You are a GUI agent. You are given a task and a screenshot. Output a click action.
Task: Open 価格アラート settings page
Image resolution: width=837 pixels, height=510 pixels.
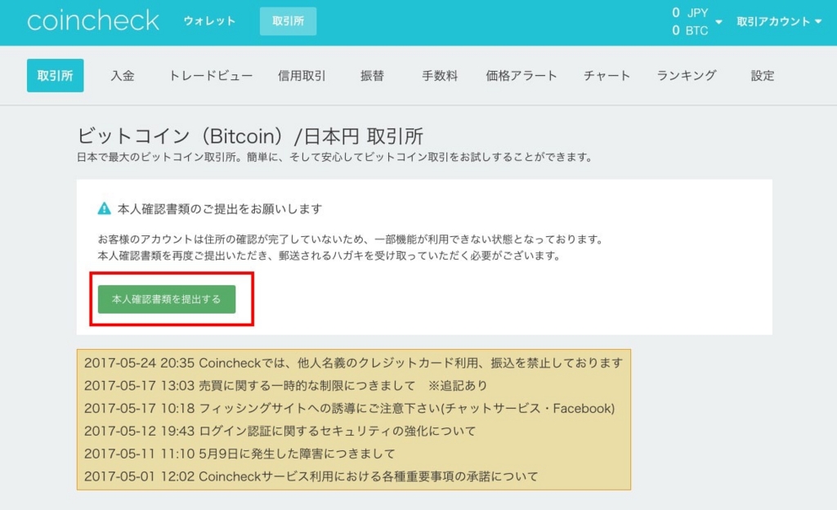(521, 75)
